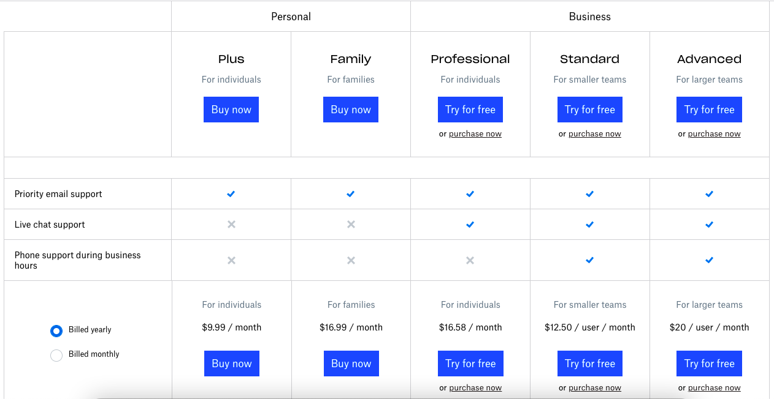Click the Phone support during business hours label

pos(77,260)
